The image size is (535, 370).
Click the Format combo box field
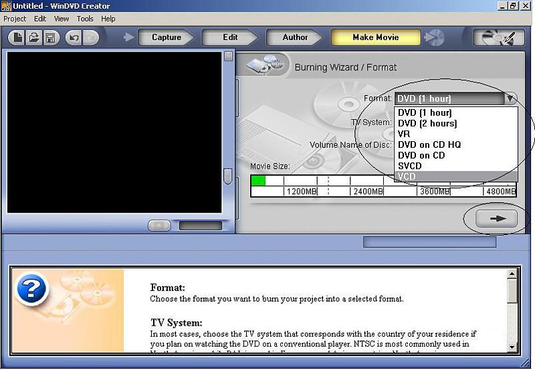(449, 98)
